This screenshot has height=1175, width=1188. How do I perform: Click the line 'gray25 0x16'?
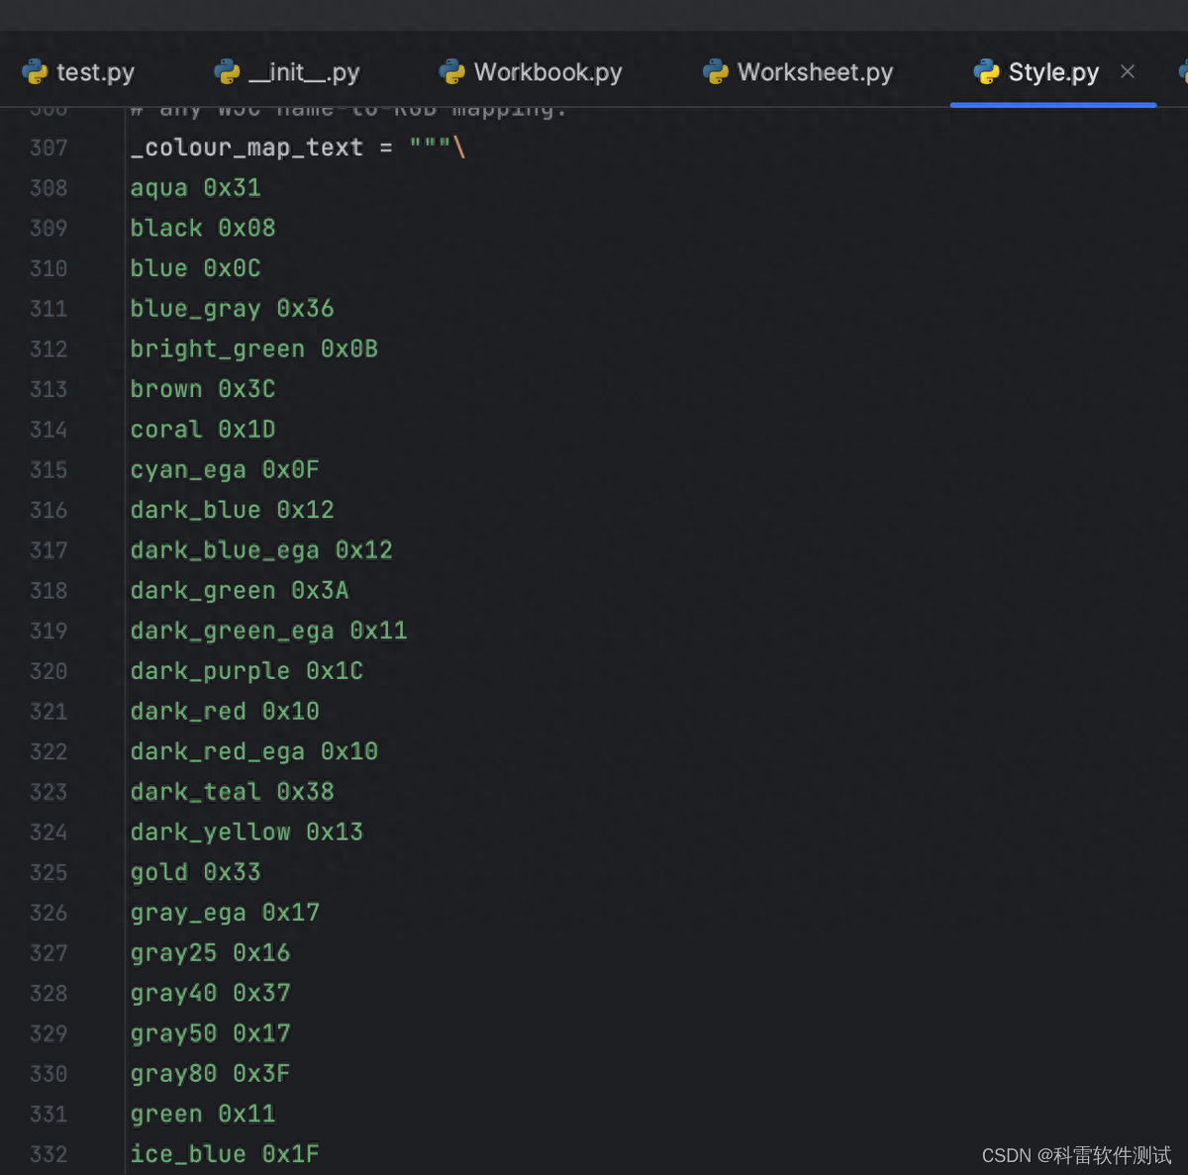pos(211,952)
